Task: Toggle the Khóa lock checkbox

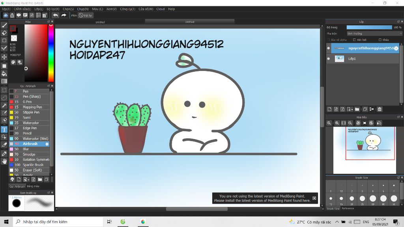Action: pos(380,40)
